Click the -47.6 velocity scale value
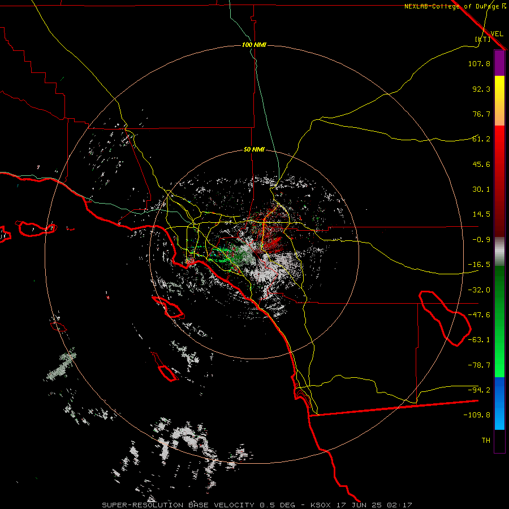 [479, 315]
